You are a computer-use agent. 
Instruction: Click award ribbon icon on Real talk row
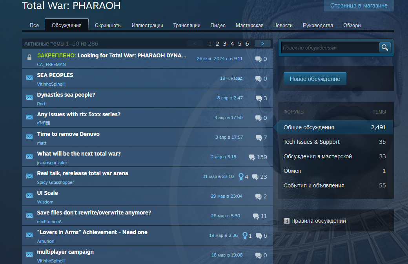(x=241, y=177)
